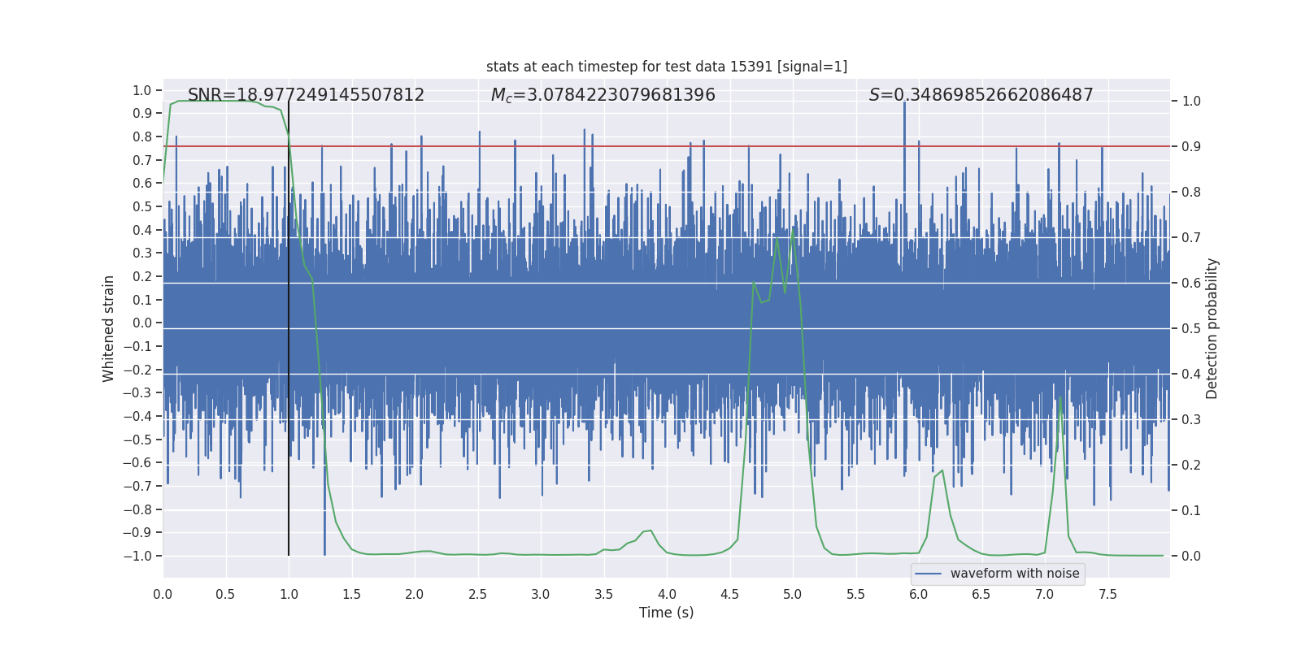Click whitened strain tick label −0.2
The height and width of the screenshot is (650, 1301).
point(137,370)
